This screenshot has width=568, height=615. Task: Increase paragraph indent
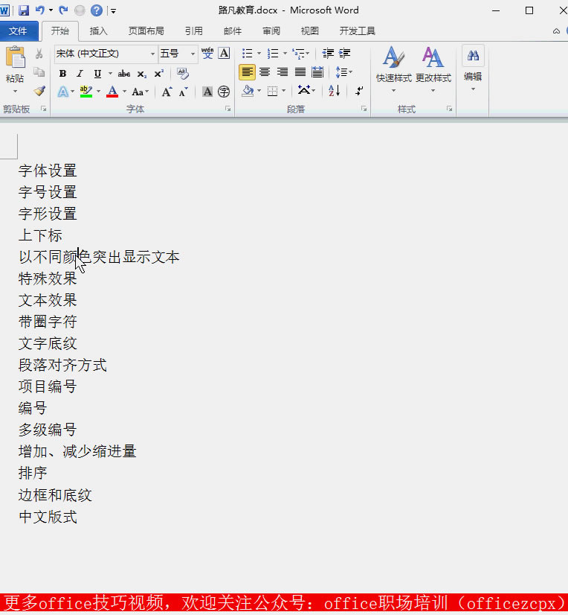(345, 53)
